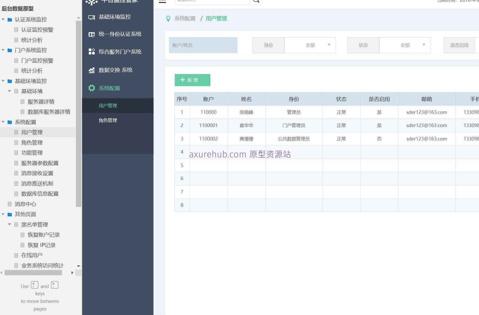The image size is (479, 315).
Task: Open the 基础环境监控 monitor icon
Action: click(x=92, y=17)
